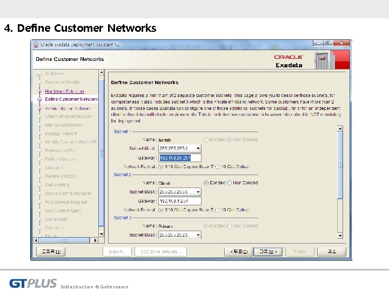Select Define Customer Networks step
Viewport: 389px width, 291px height.
click(x=71, y=99)
